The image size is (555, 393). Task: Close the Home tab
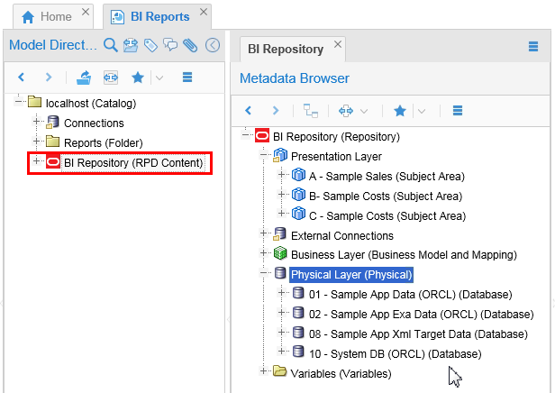pos(86,12)
